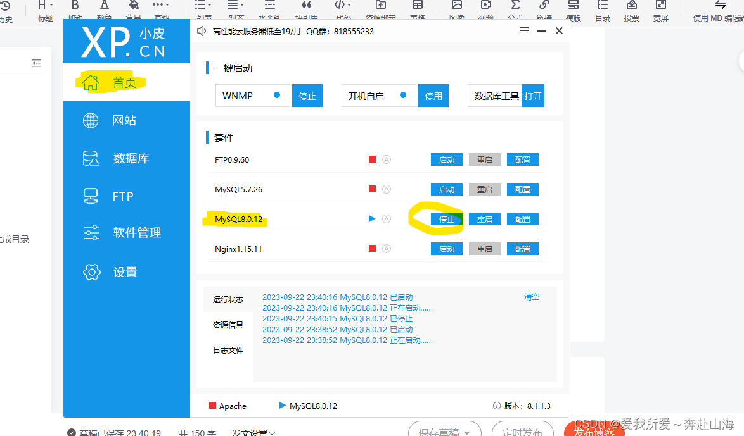The width and height of the screenshot is (744, 436).
Task: Click the Apache status in bottom bar
Action: [228, 406]
